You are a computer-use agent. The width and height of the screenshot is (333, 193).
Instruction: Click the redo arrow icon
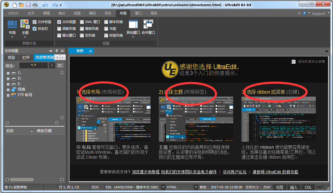(55, 5)
